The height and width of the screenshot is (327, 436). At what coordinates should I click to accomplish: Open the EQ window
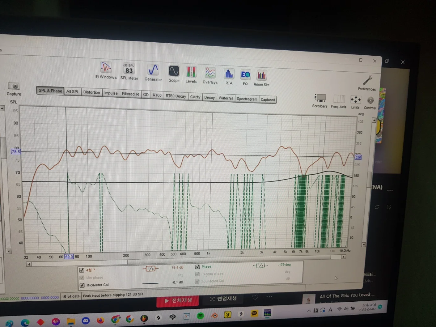(x=245, y=77)
